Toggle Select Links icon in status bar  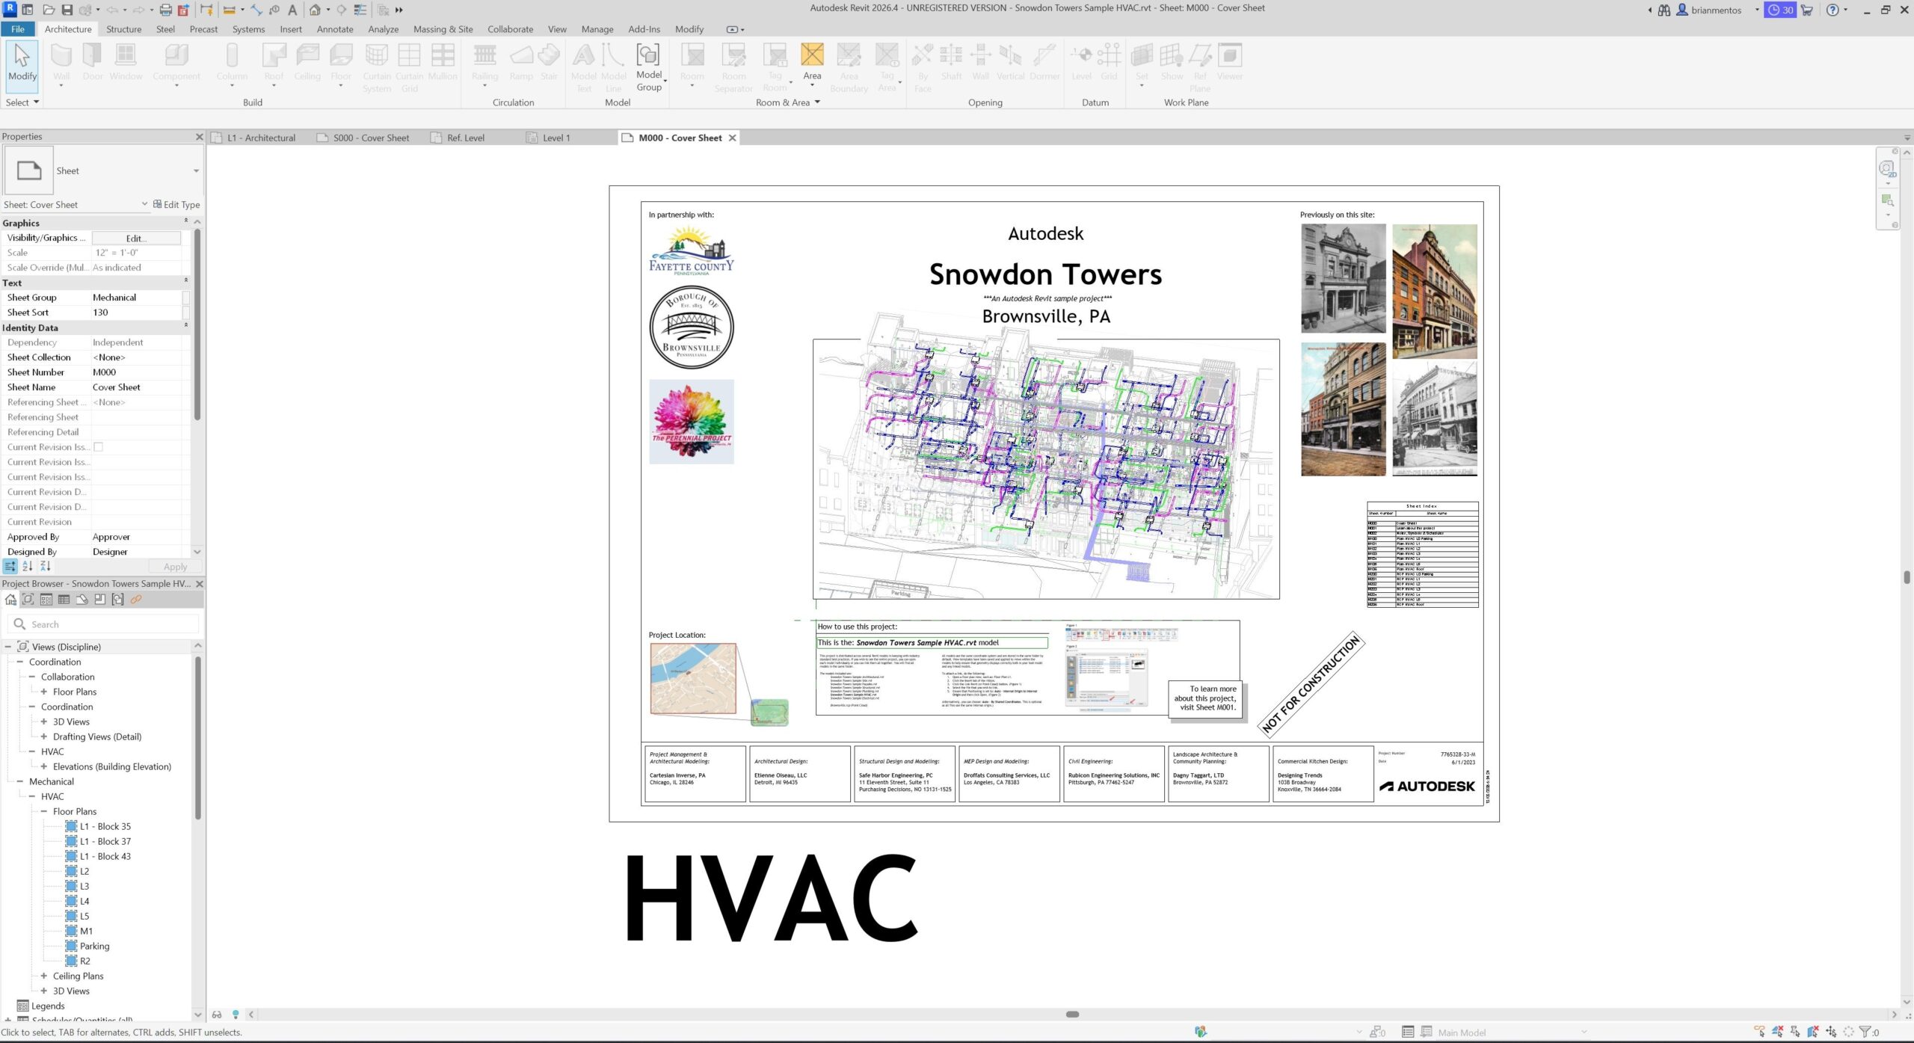click(1760, 1032)
